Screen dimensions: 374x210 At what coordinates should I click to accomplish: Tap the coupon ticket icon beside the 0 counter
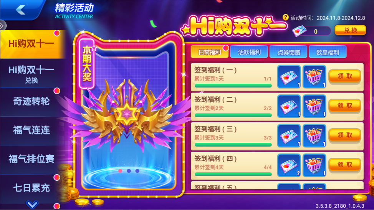pos(300,31)
